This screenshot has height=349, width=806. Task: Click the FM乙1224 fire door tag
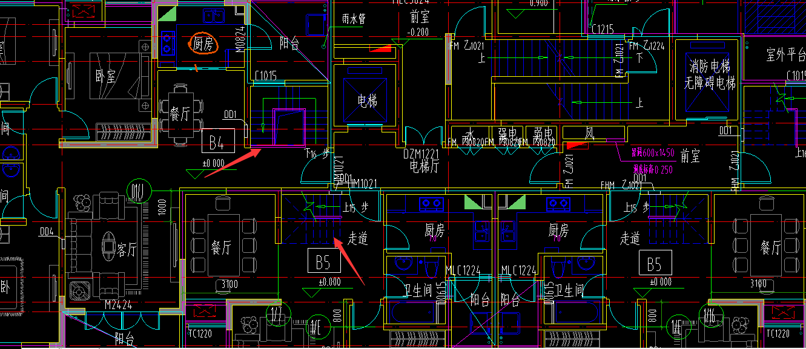pyautogui.click(x=647, y=45)
